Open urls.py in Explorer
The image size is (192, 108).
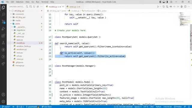coord(19,56)
